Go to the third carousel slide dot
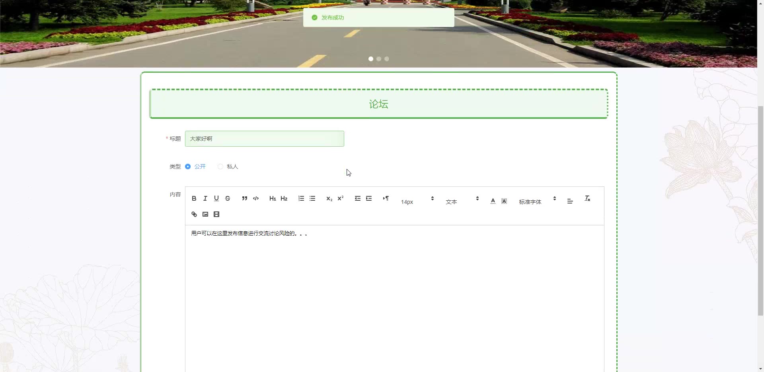The image size is (764, 372). (x=387, y=59)
